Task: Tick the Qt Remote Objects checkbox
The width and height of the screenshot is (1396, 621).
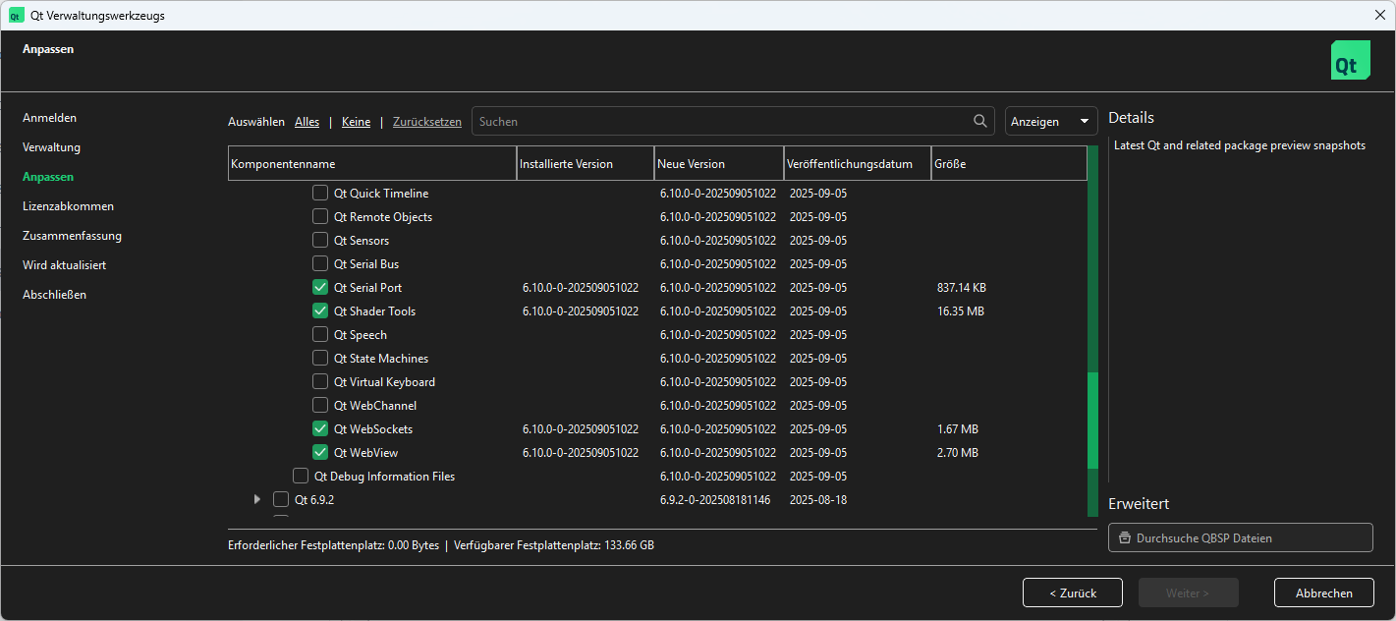Action: [x=320, y=216]
